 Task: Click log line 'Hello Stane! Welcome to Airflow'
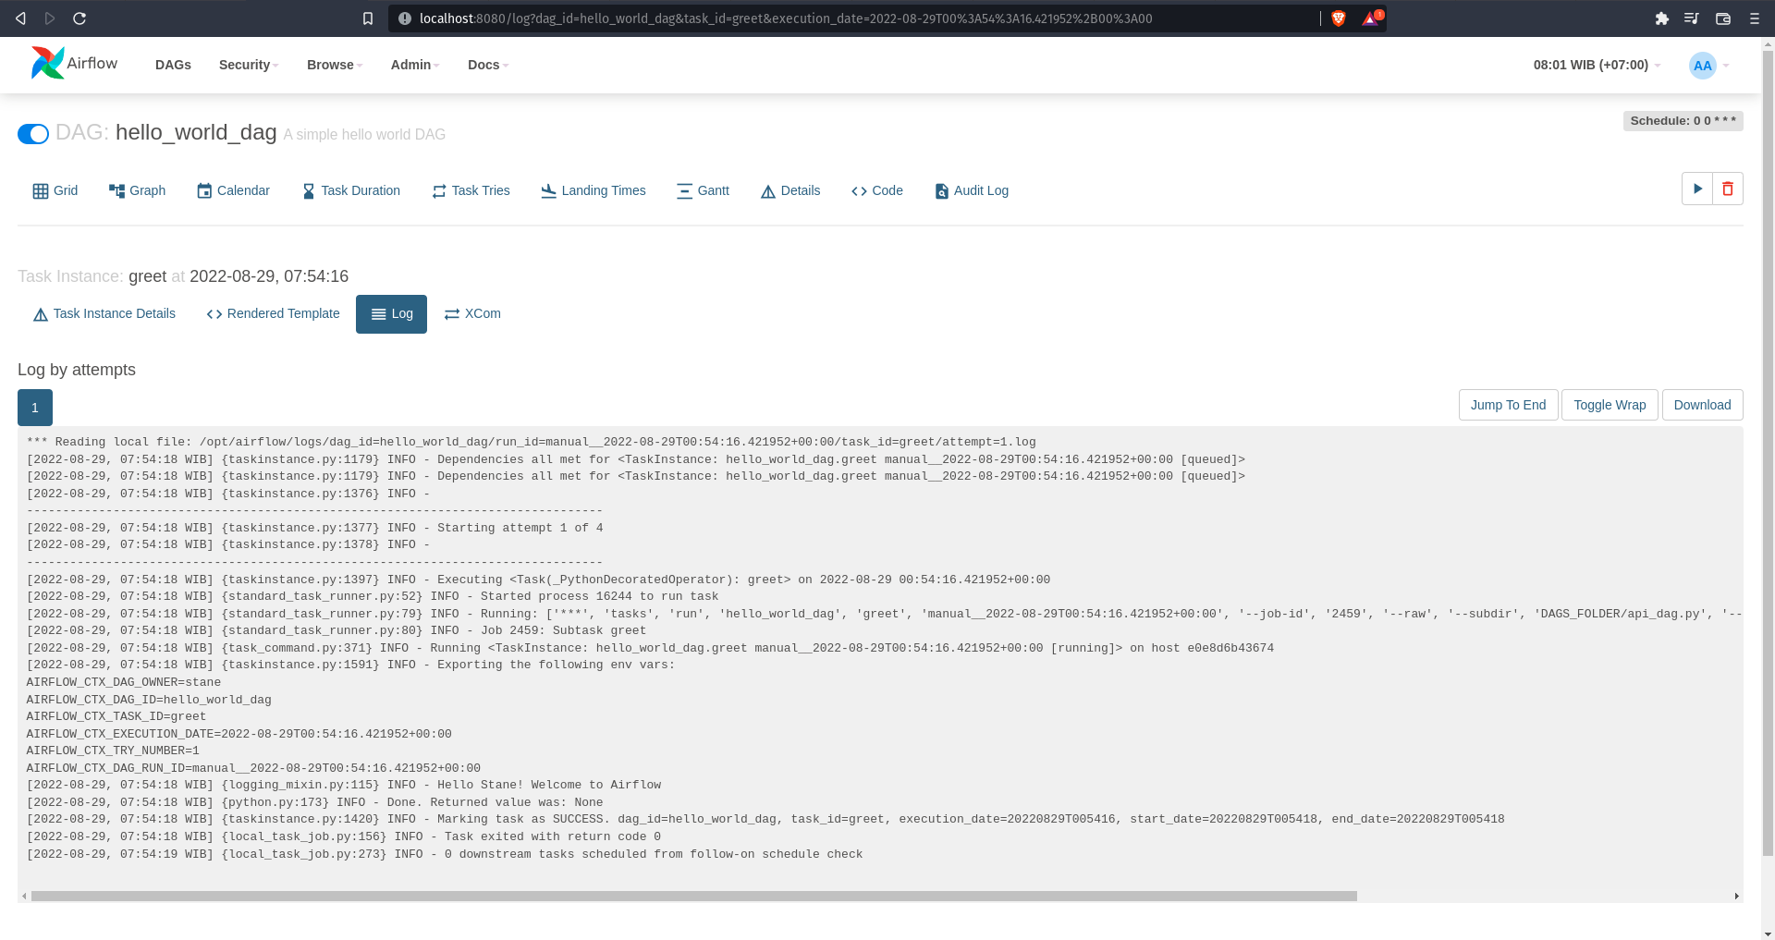(344, 785)
